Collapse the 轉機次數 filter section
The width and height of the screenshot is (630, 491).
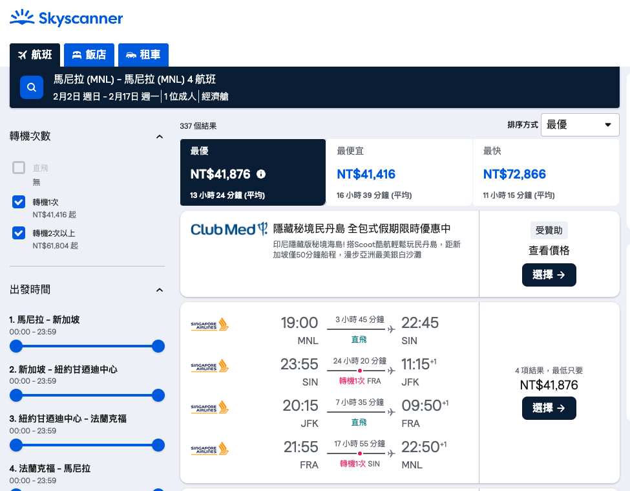[160, 136]
